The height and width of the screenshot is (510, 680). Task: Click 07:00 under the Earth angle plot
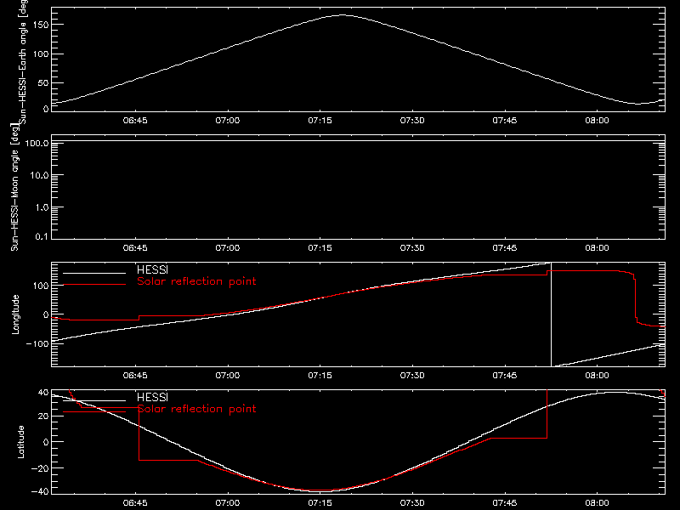click(227, 121)
